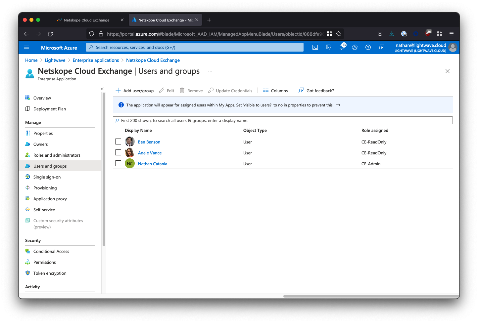This screenshot has width=478, height=323.
Task: Open the Azure portal hamburger menu
Action: point(27,48)
